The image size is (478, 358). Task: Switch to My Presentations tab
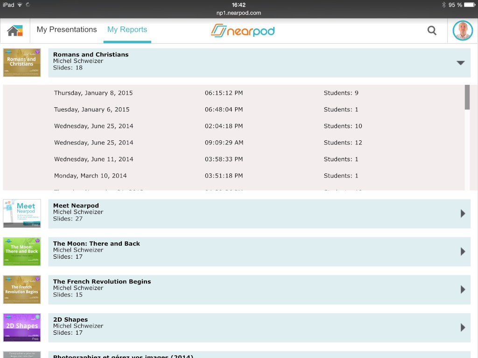point(67,30)
